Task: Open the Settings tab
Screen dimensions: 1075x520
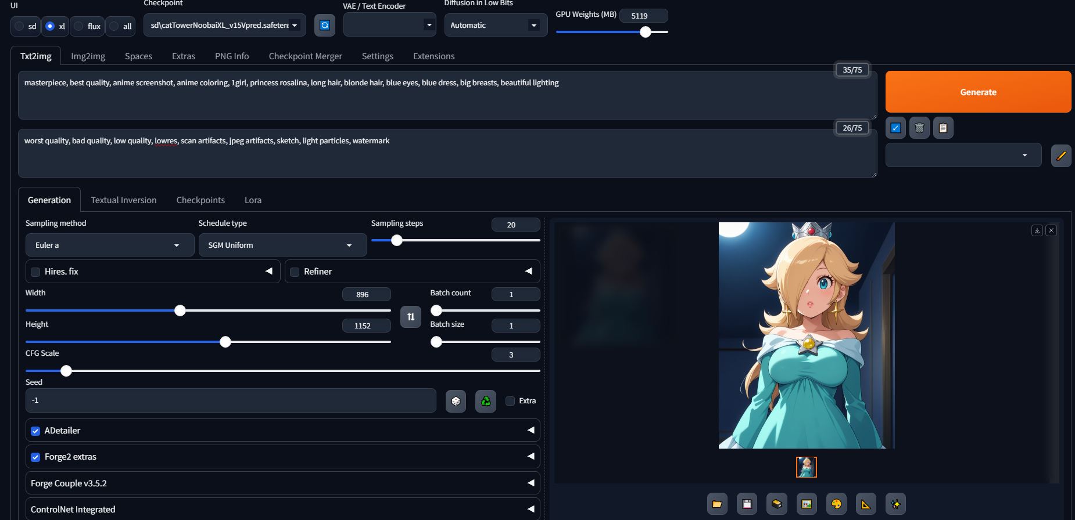Action: tap(378, 56)
